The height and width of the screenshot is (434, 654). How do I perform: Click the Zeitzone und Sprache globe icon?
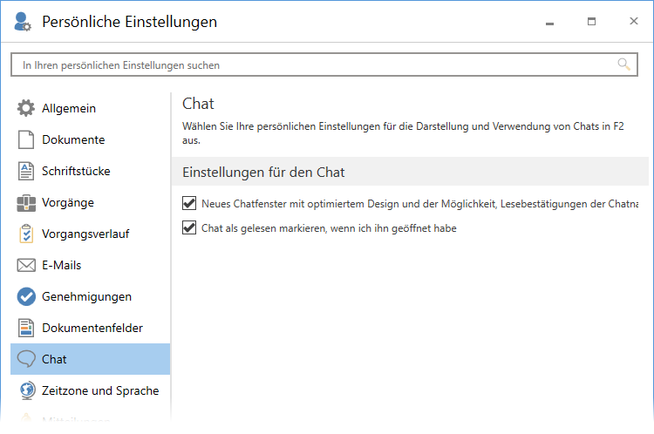click(x=27, y=390)
